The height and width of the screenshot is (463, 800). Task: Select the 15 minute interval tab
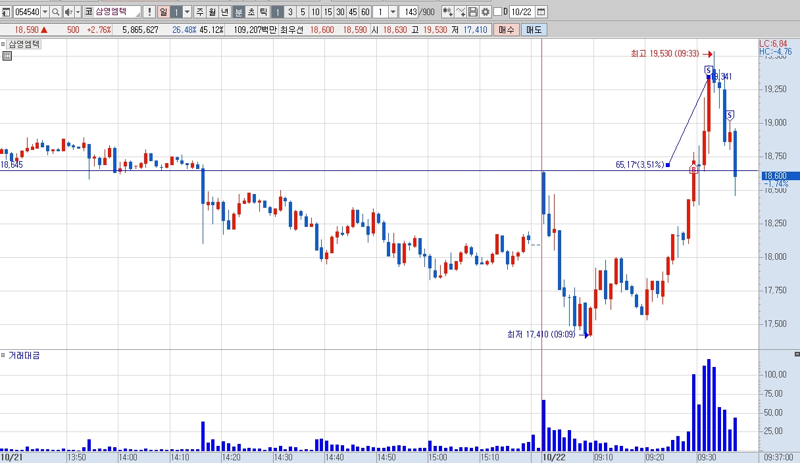tap(327, 12)
